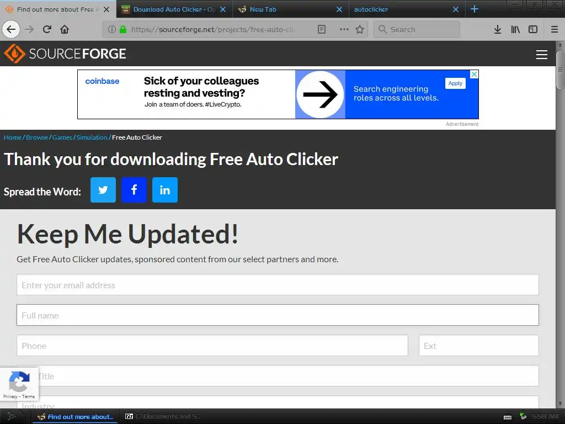
Task: Click the address bar URL
Action: point(212,29)
